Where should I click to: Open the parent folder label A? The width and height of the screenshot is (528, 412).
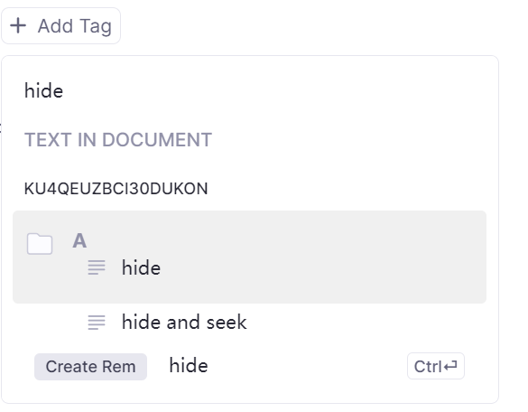tap(79, 240)
